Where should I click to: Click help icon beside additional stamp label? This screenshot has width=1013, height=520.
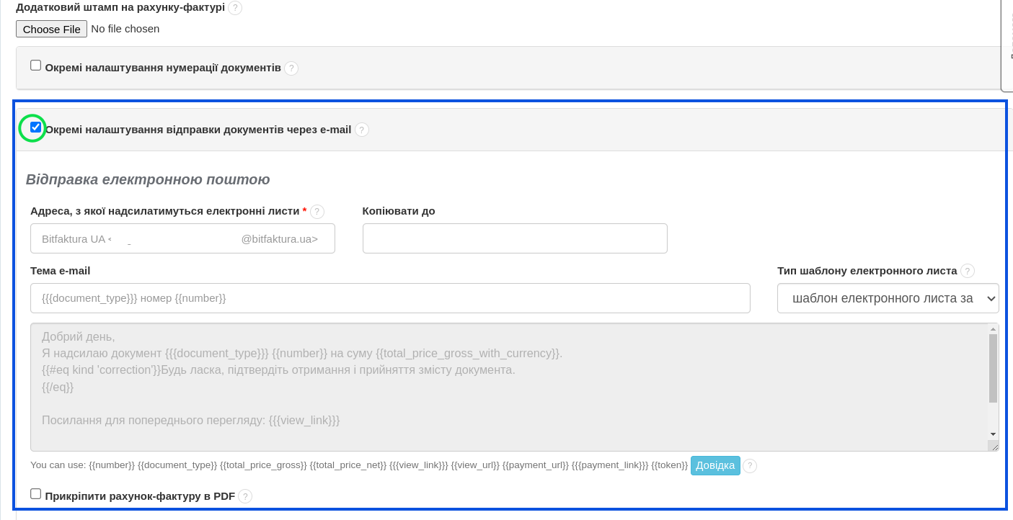tap(235, 8)
